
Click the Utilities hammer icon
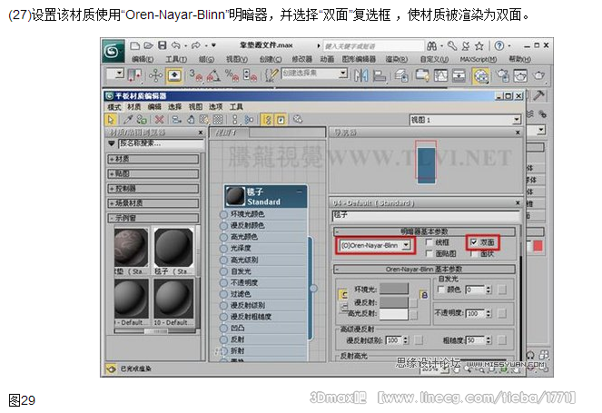(x=539, y=95)
